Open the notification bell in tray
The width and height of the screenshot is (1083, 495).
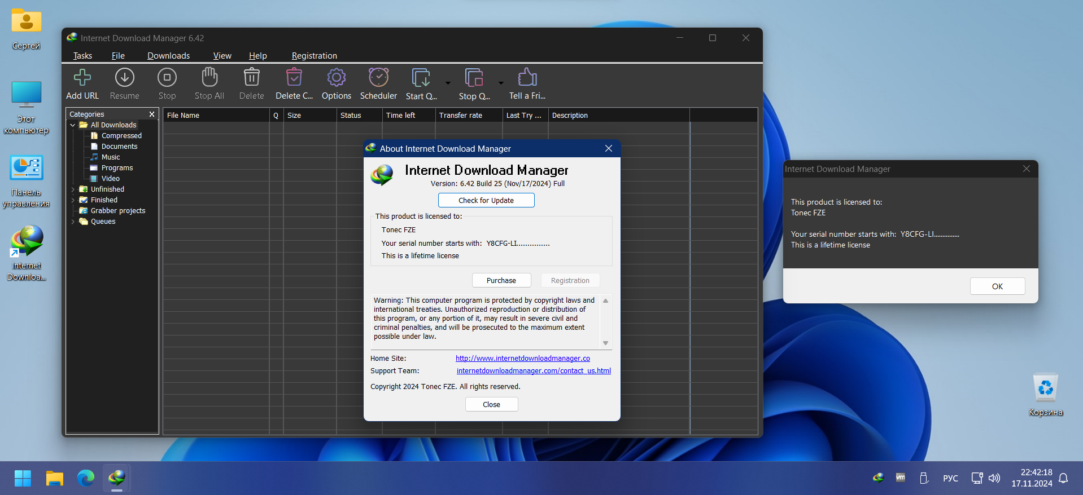(1063, 478)
